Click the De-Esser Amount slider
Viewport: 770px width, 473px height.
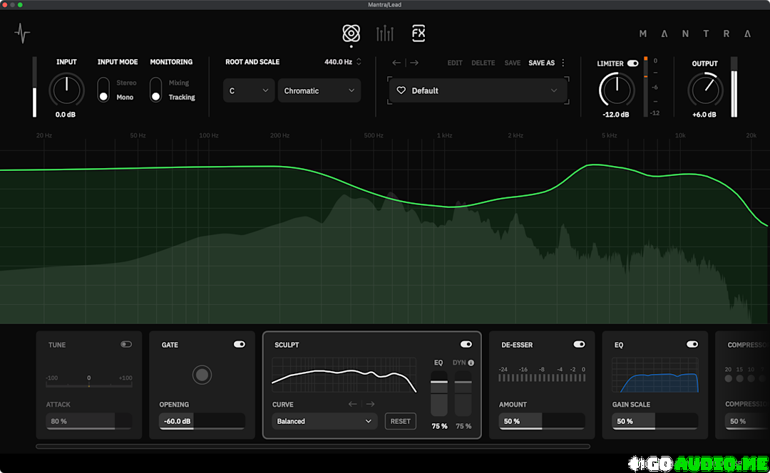541,421
